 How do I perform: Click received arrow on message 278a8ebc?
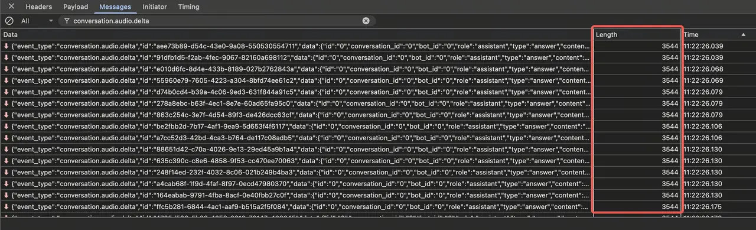coord(6,103)
